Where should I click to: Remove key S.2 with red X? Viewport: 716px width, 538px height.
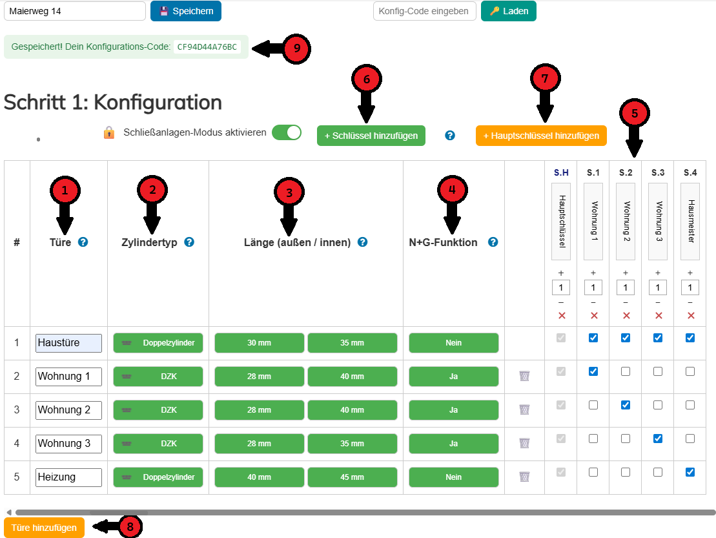pos(626,316)
